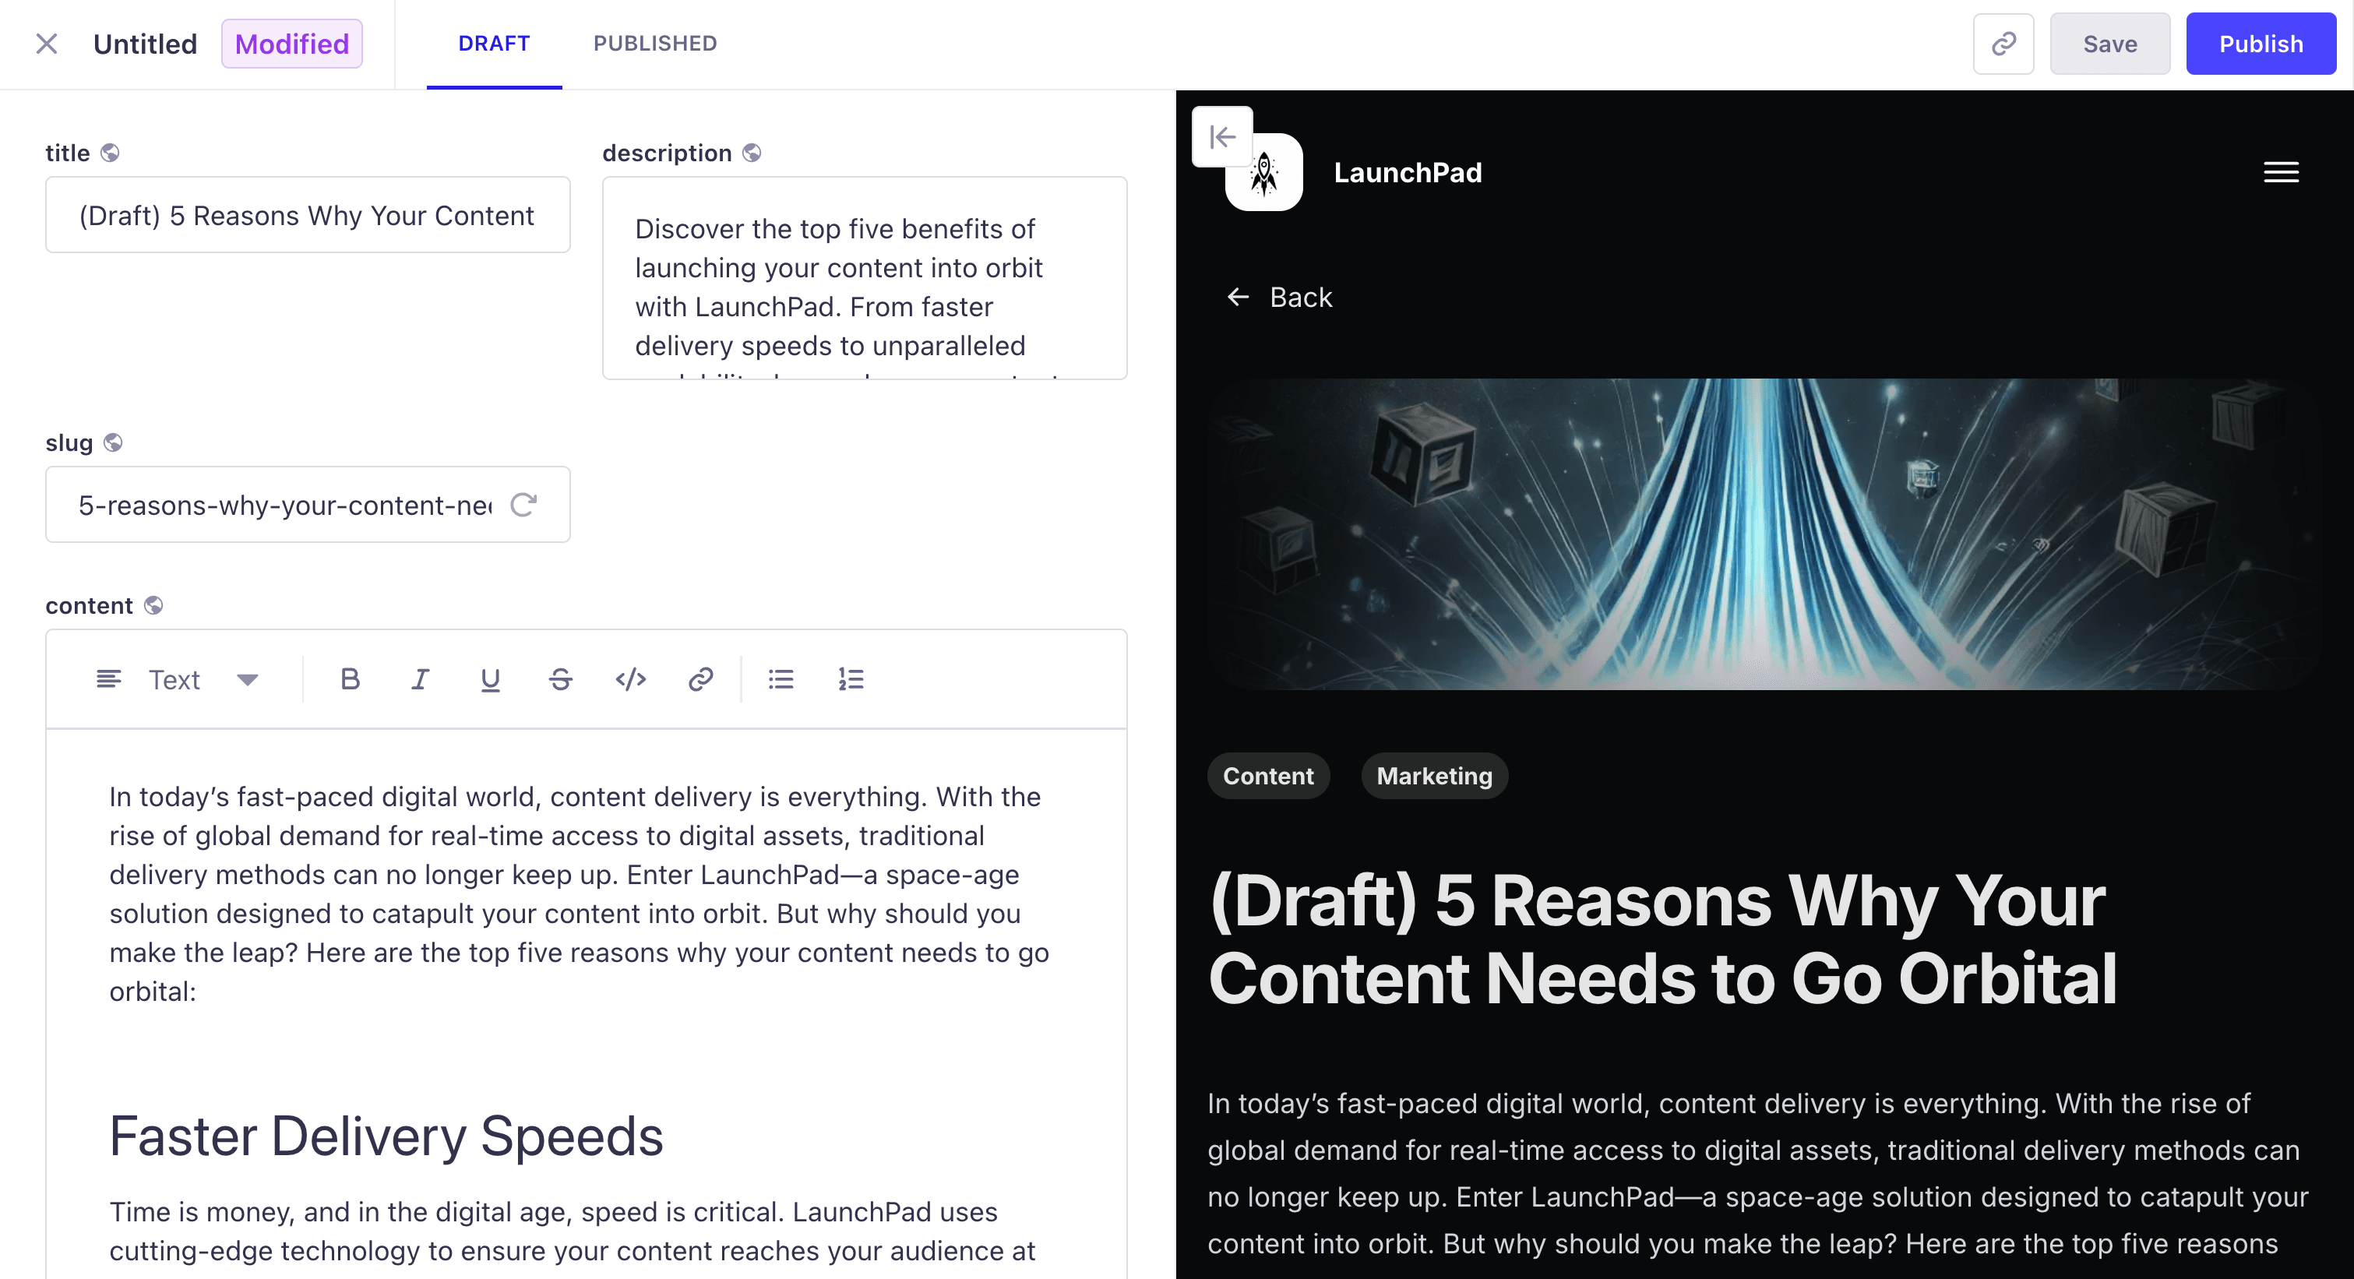Click the globe icon next to content
The height and width of the screenshot is (1279, 2354).
click(153, 606)
